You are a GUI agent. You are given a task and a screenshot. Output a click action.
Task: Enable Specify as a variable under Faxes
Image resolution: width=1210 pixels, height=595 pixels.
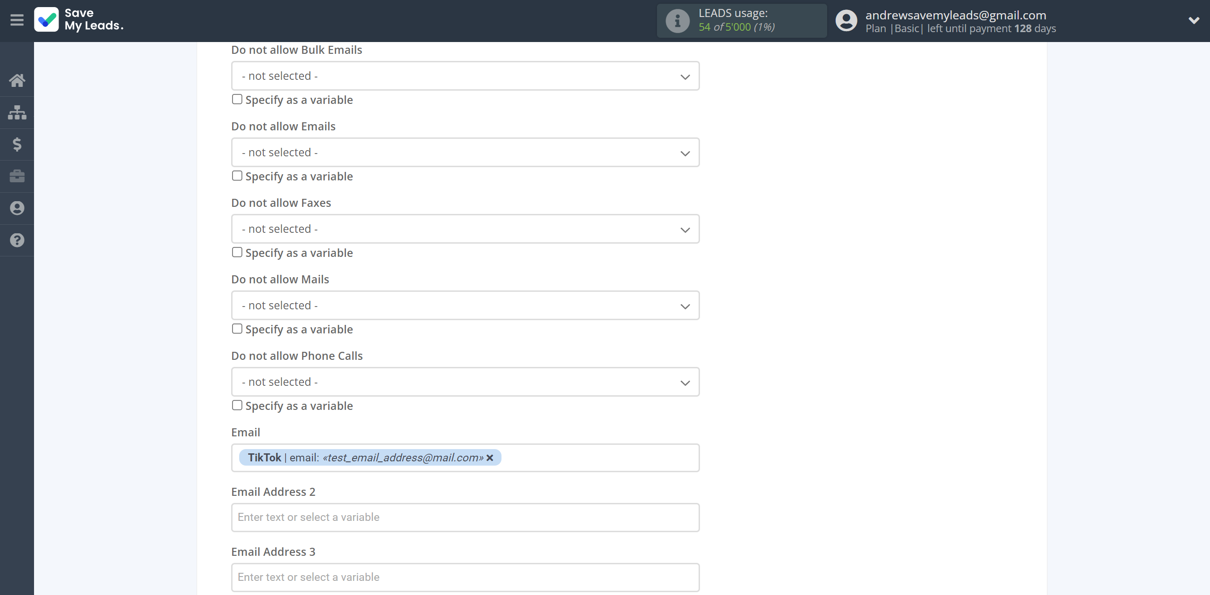click(x=237, y=252)
